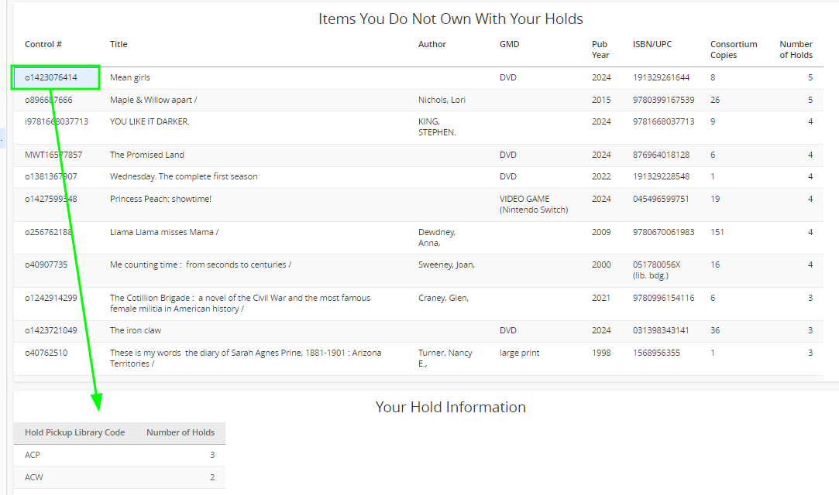Click control number o1427599348
The image size is (839, 495).
tap(51, 199)
